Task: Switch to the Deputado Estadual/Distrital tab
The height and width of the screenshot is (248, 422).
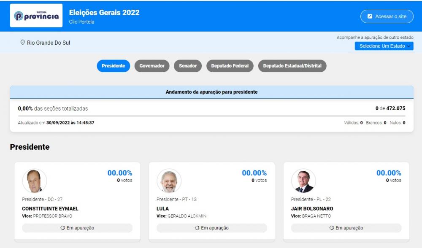Action: (x=292, y=66)
